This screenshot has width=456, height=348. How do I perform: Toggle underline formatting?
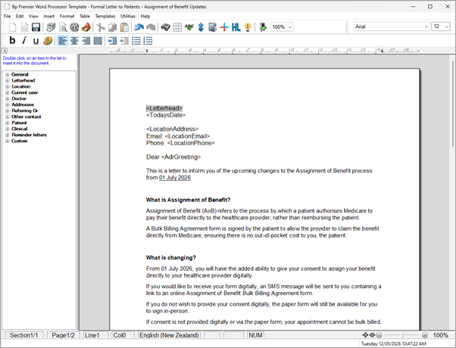(36, 41)
